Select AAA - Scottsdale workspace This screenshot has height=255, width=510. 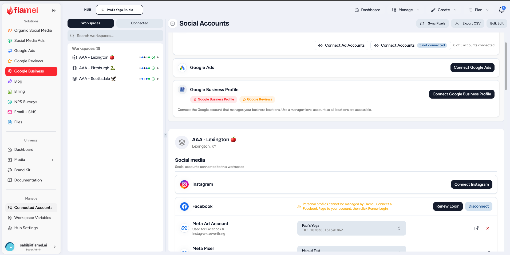pos(115,79)
